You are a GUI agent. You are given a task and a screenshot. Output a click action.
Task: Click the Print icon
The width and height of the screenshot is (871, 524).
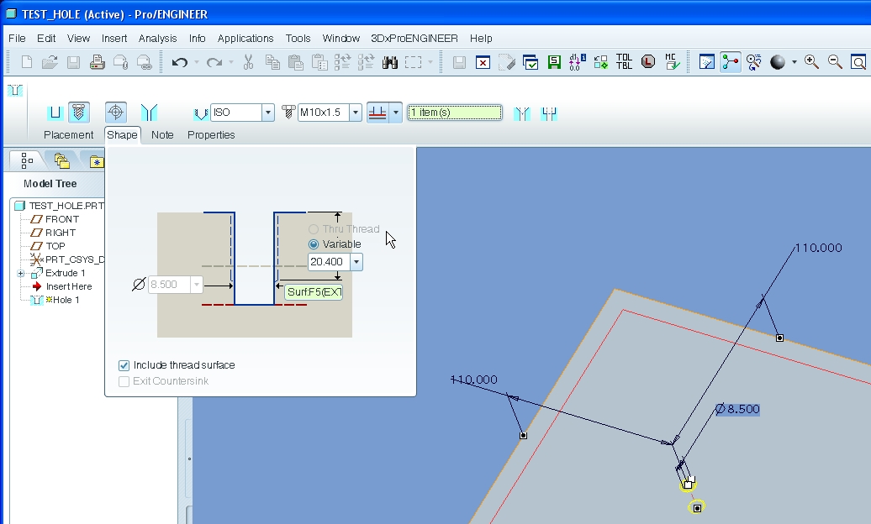97,61
